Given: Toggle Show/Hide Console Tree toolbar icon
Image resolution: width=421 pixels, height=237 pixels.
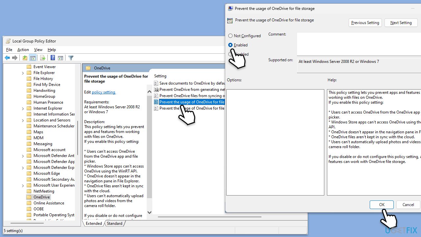Looking at the screenshot, I should point(33,58).
